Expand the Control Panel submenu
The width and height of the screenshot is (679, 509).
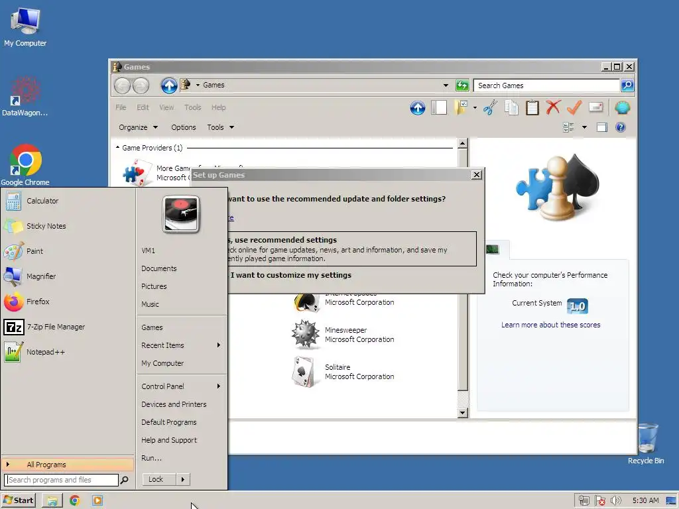point(181,386)
